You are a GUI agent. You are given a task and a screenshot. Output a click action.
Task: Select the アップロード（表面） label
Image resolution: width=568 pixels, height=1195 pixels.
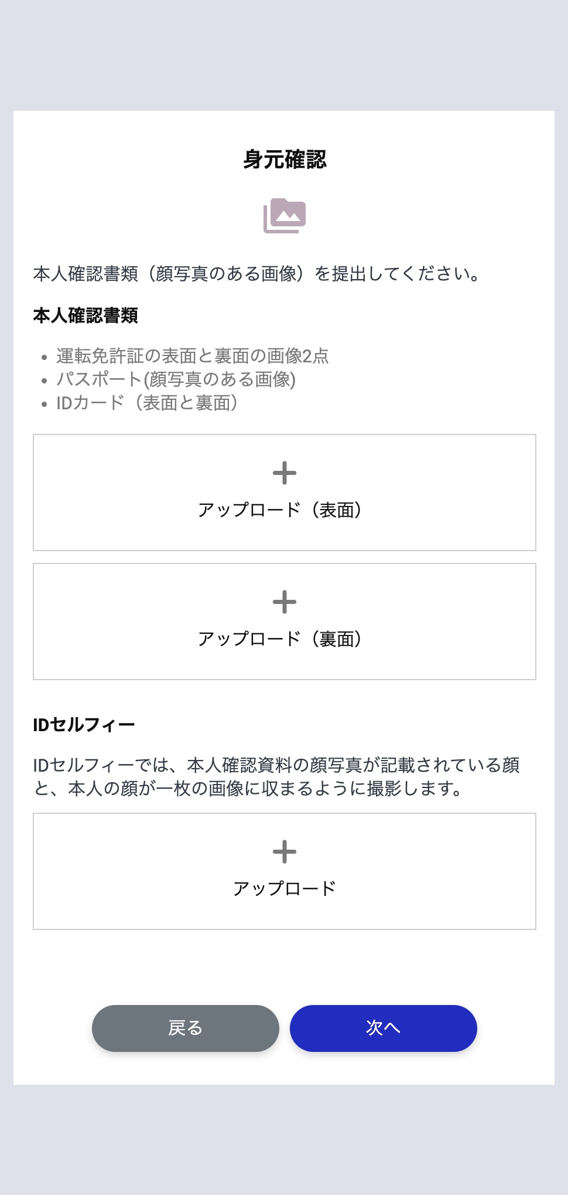pos(280,510)
